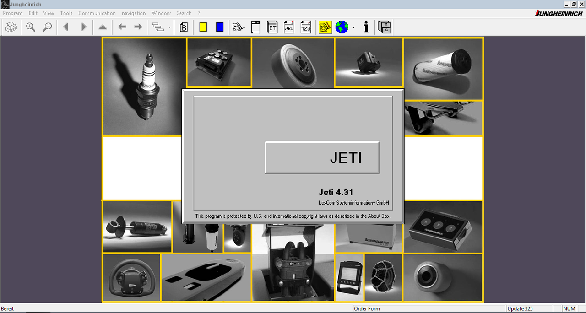Click the JETI button on the splash dialog
This screenshot has width=586, height=313.
[x=322, y=157]
